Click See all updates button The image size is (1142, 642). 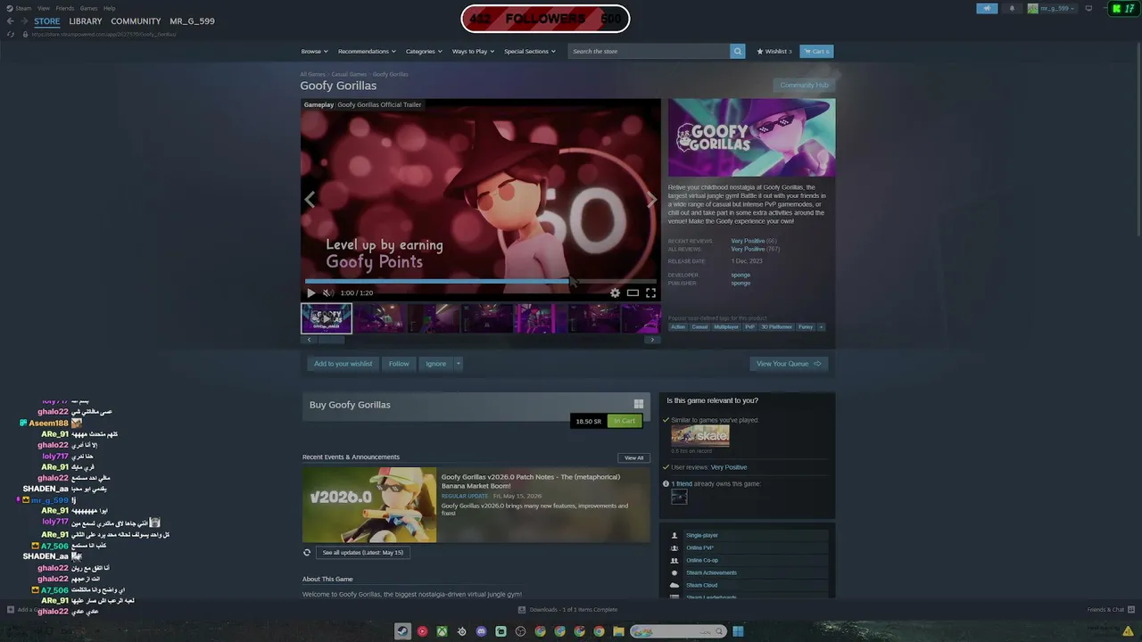click(363, 553)
